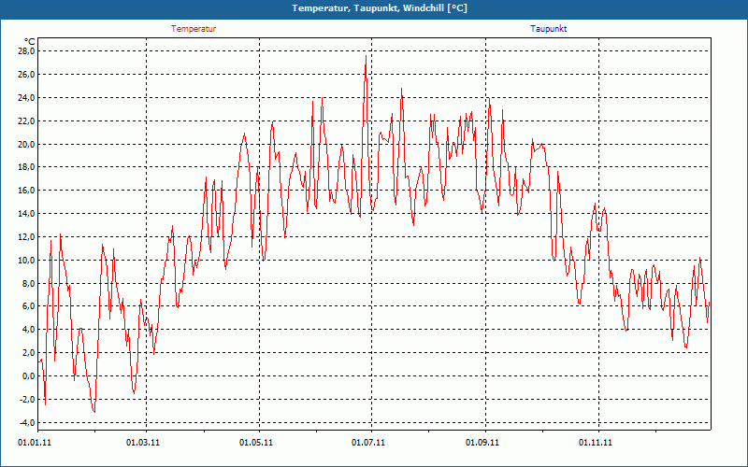Select the -4,0 y-axis label
This screenshot has height=467, width=748.
(27, 423)
